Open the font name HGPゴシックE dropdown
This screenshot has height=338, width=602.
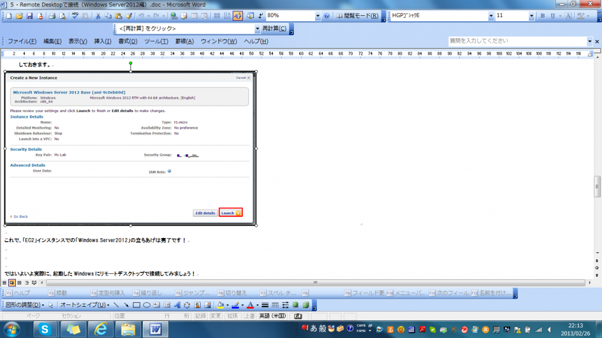click(491, 16)
